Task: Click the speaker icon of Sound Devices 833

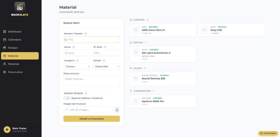Action: [136, 78]
